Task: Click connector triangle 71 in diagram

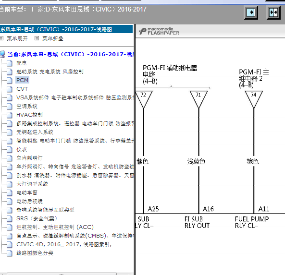Action: point(198,99)
